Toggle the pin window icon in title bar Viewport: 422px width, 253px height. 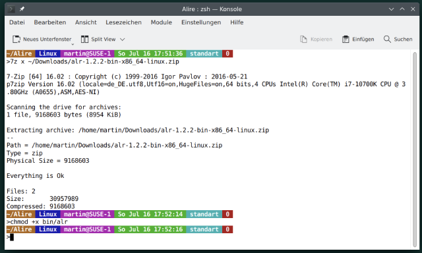(22, 9)
